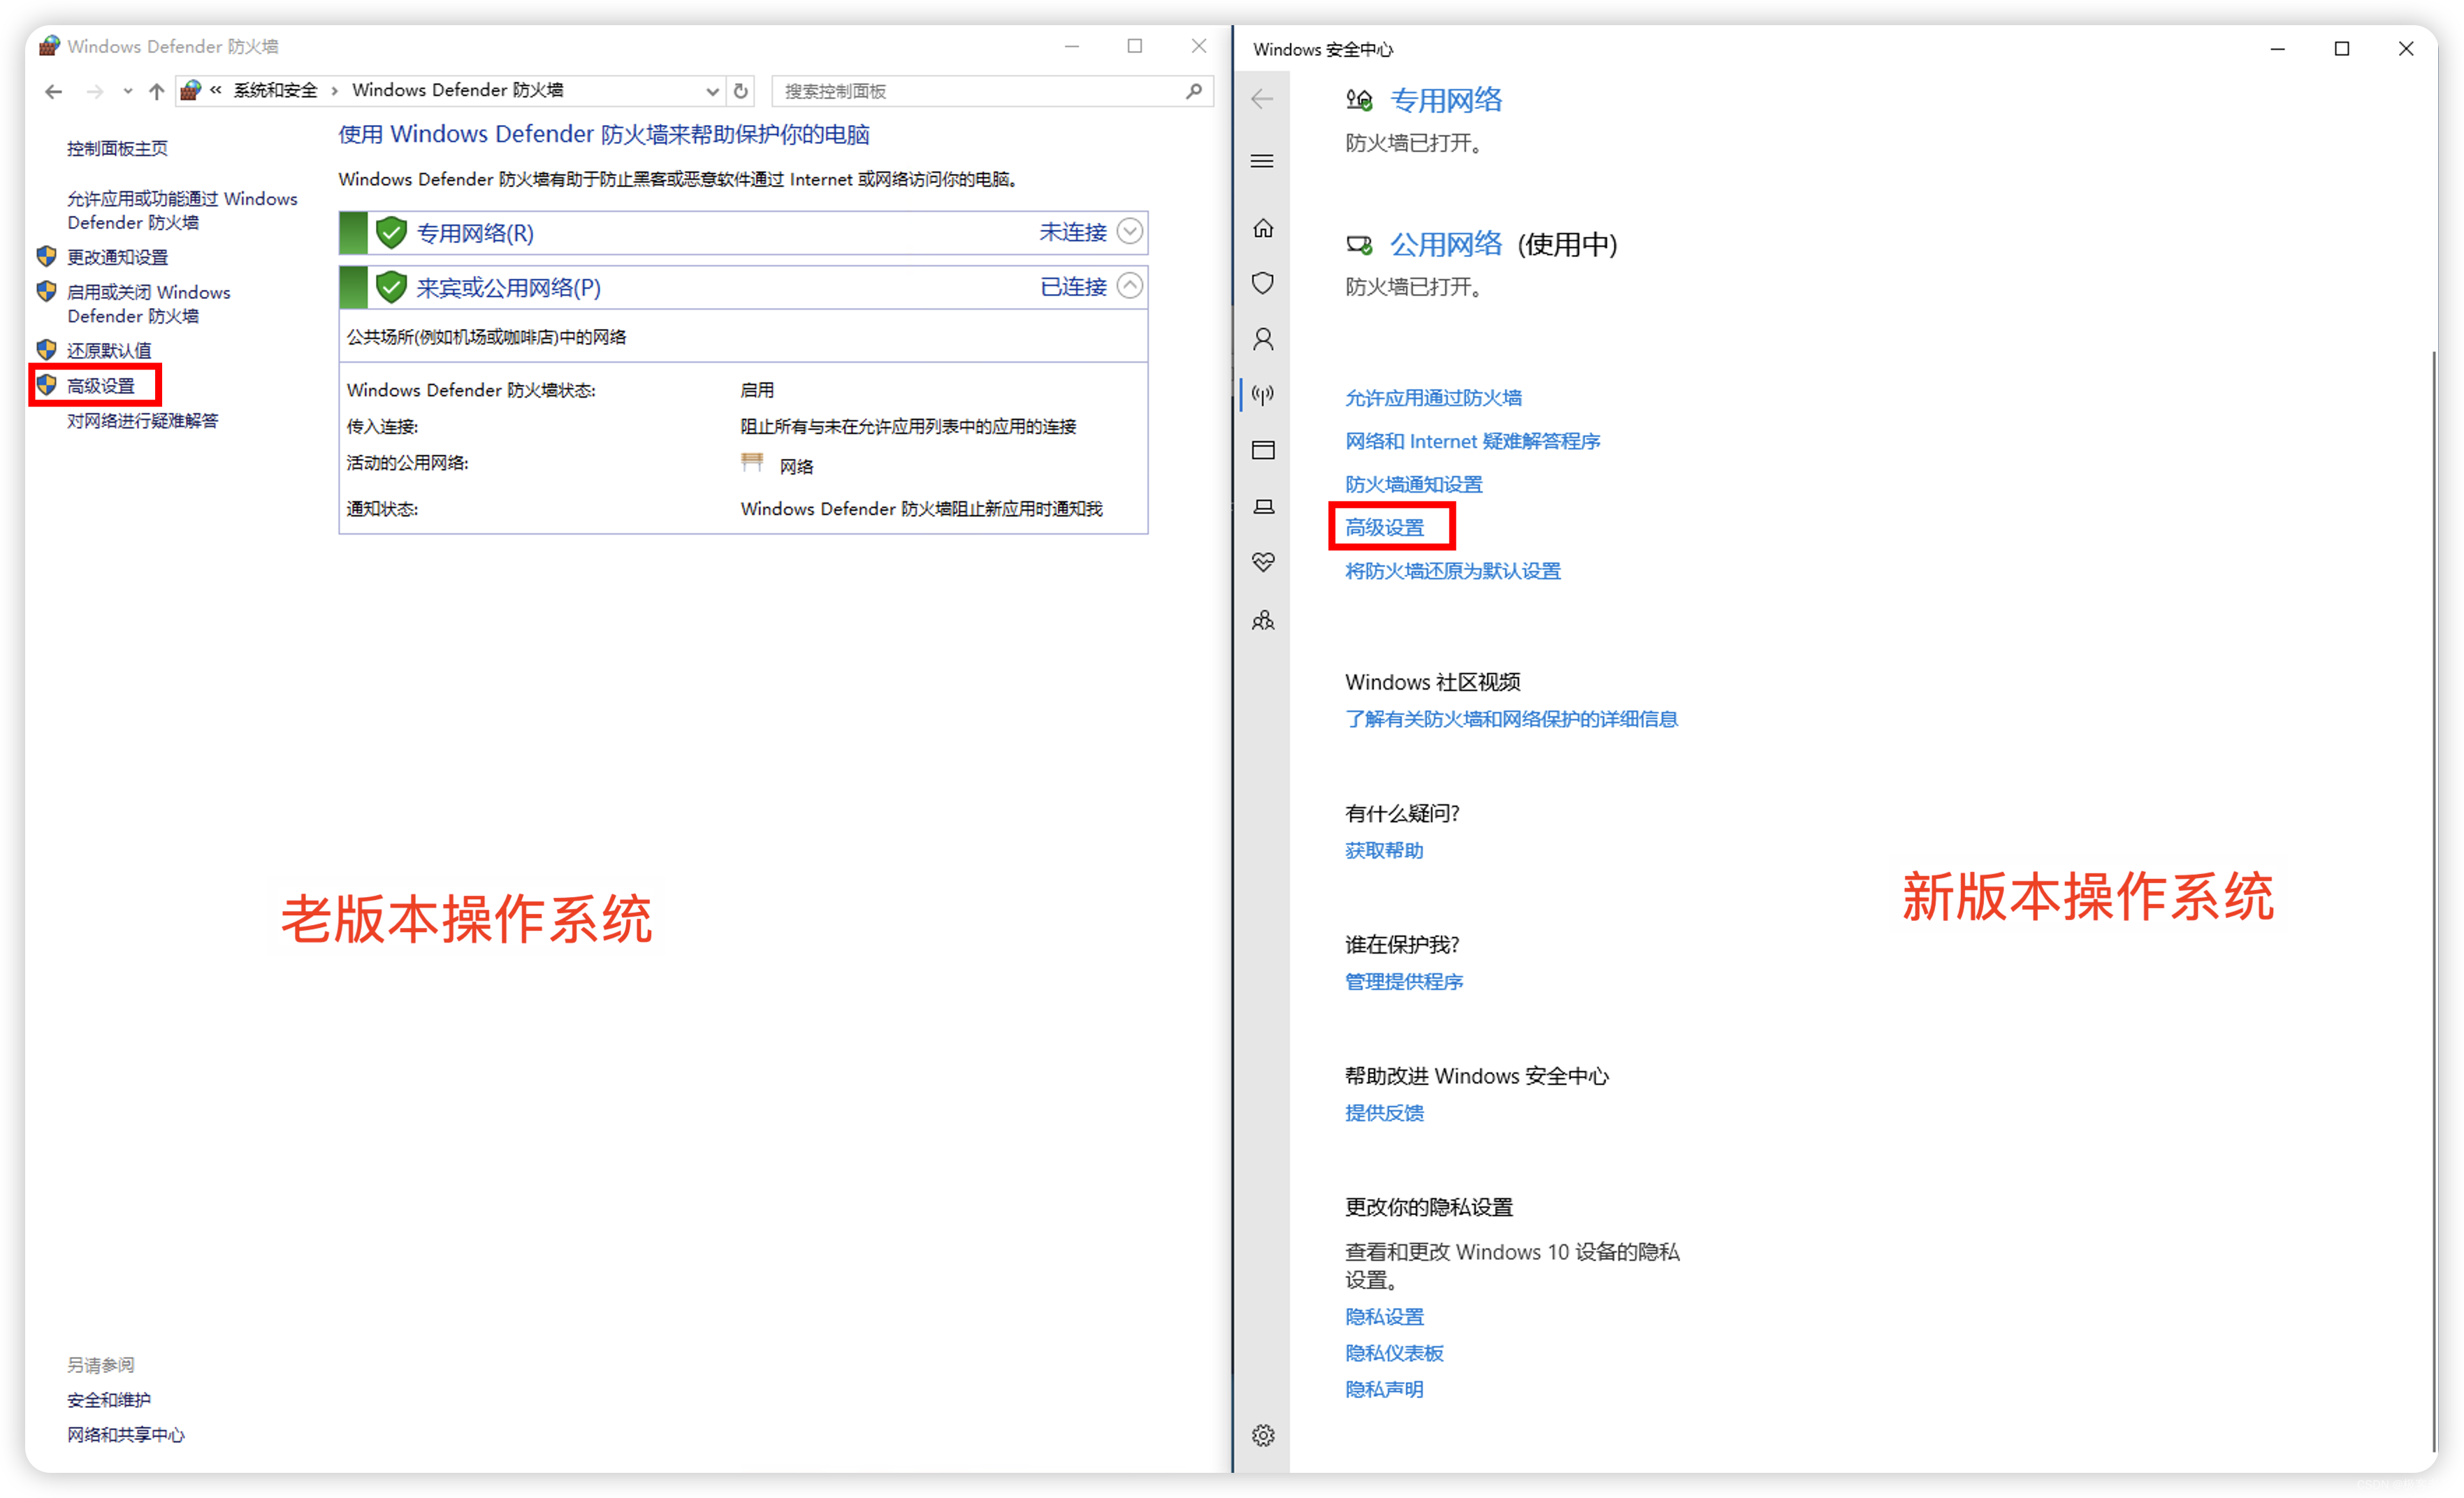Open Device security laptop icon
Image resolution: width=2464 pixels, height=1498 pixels.
coord(1263,506)
